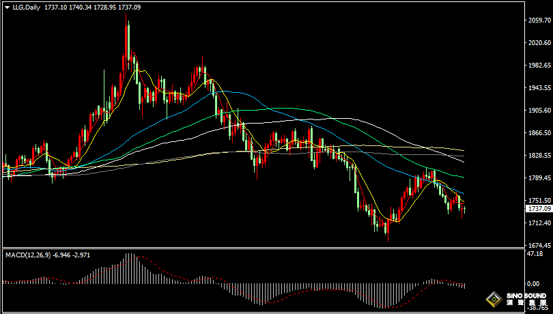Viewport: 553px width, 314px height.
Task: Click the Sino Sound logo icon
Action: pyautogui.click(x=492, y=299)
